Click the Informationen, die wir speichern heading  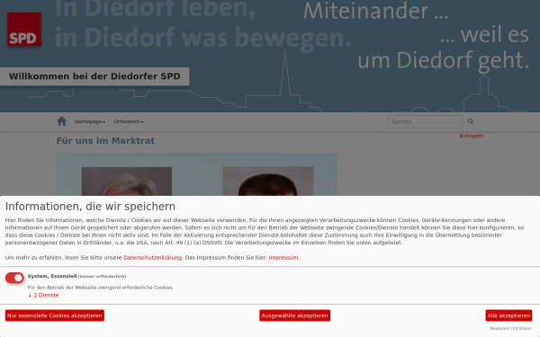point(90,207)
